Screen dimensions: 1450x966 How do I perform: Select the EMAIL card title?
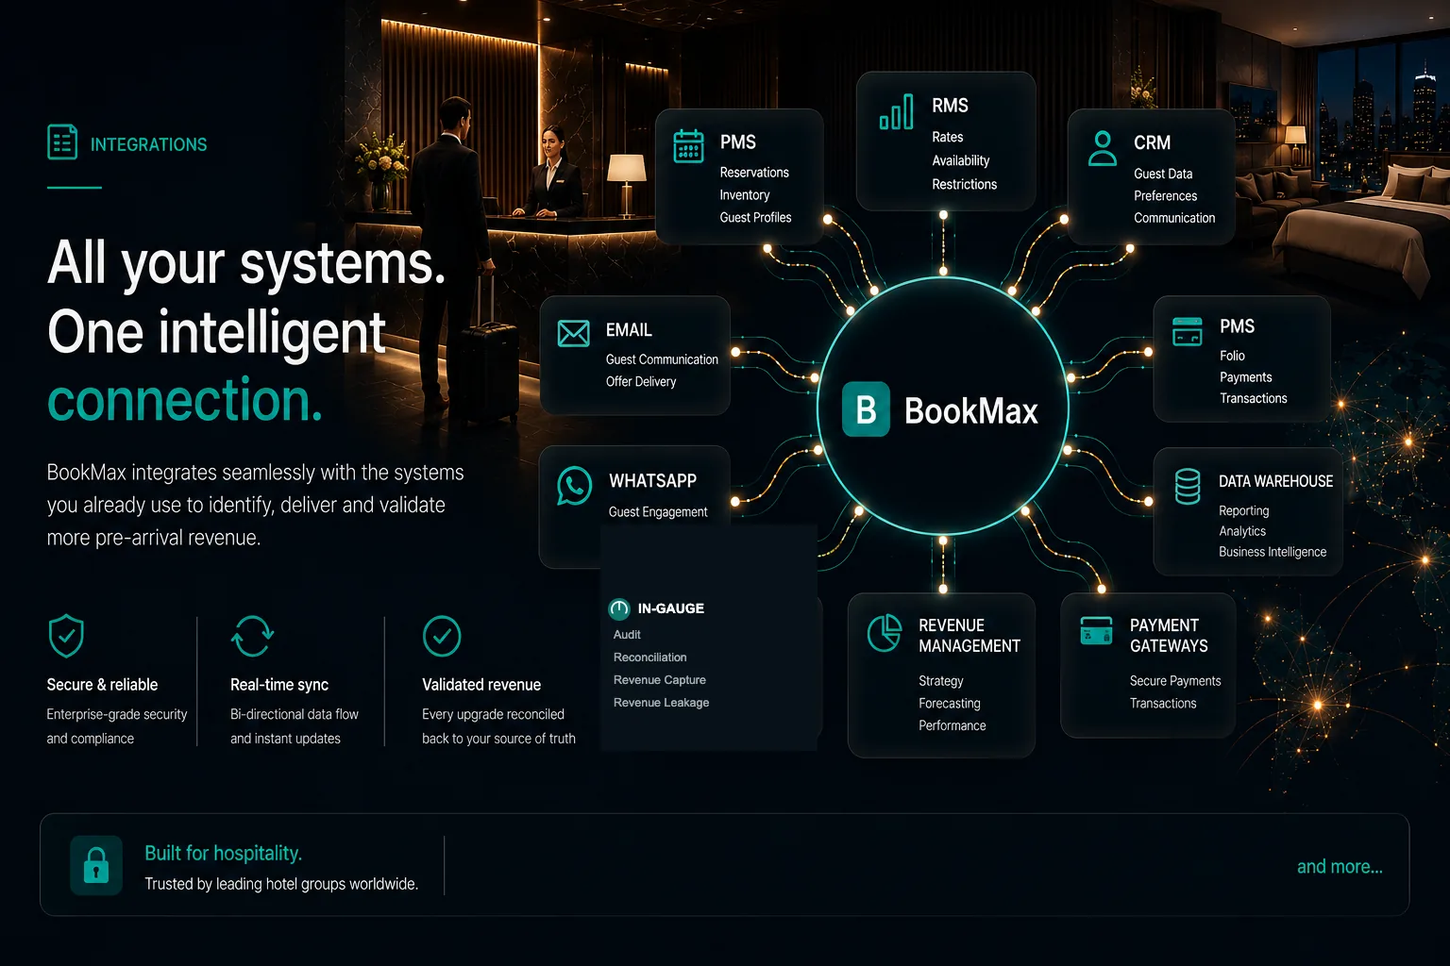click(629, 330)
